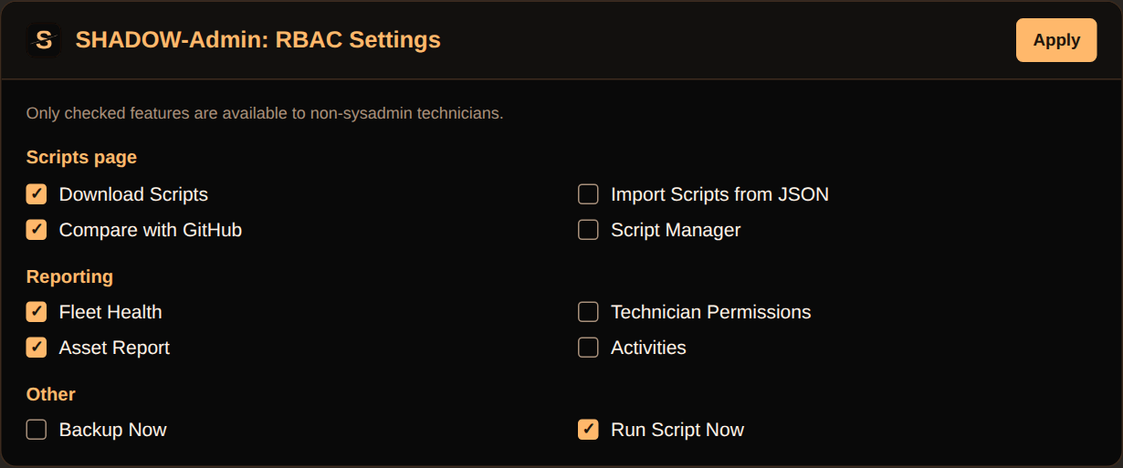This screenshot has width=1123, height=468.
Task: Disable Compare with GitHub option
Action: (x=37, y=230)
